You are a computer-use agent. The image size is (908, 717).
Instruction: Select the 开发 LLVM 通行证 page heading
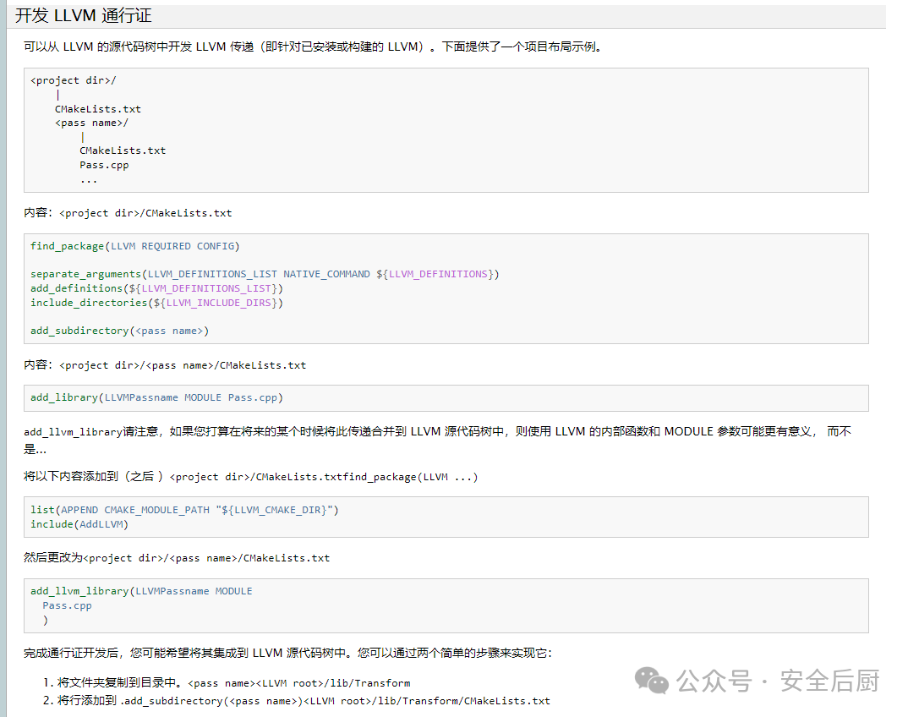click(80, 15)
